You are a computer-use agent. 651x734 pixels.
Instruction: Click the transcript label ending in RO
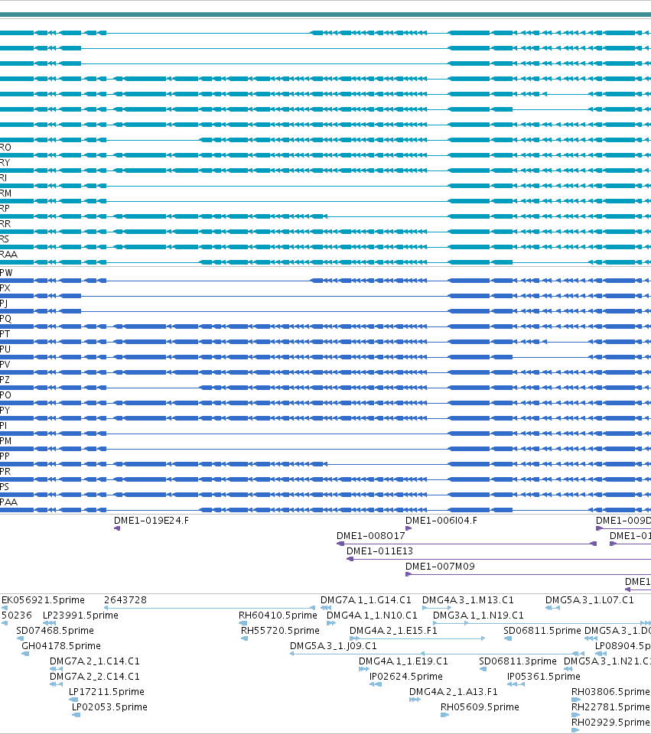[5, 148]
